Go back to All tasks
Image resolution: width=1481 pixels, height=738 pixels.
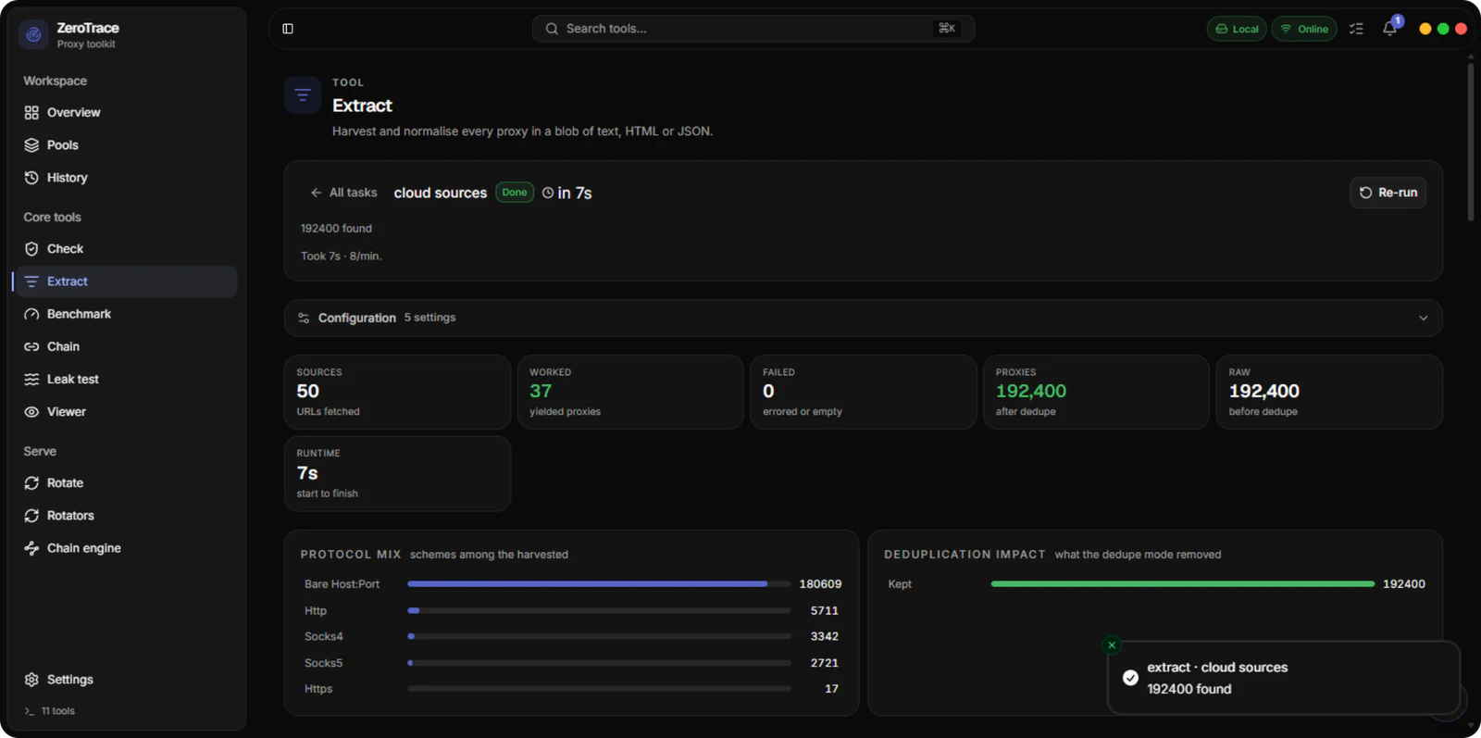point(343,193)
